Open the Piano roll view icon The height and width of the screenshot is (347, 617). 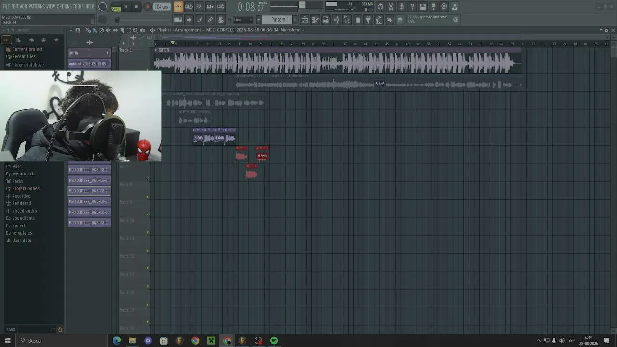tap(315, 20)
